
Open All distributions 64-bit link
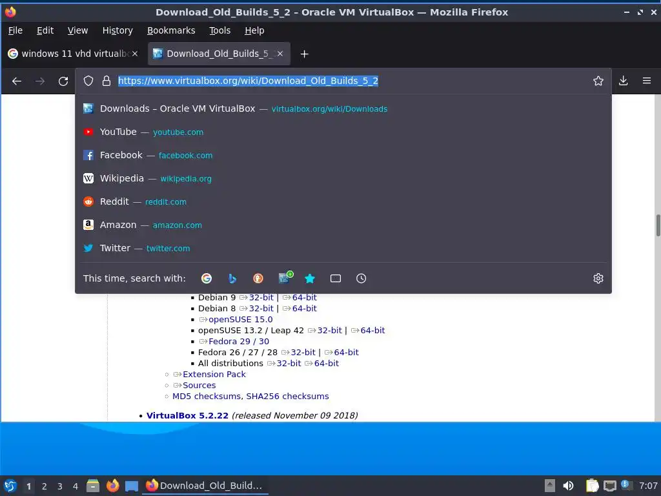[x=326, y=363]
